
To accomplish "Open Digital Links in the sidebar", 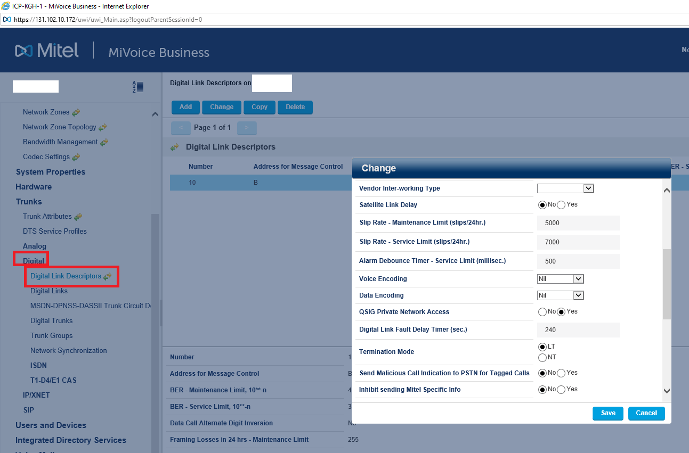I will [49, 291].
